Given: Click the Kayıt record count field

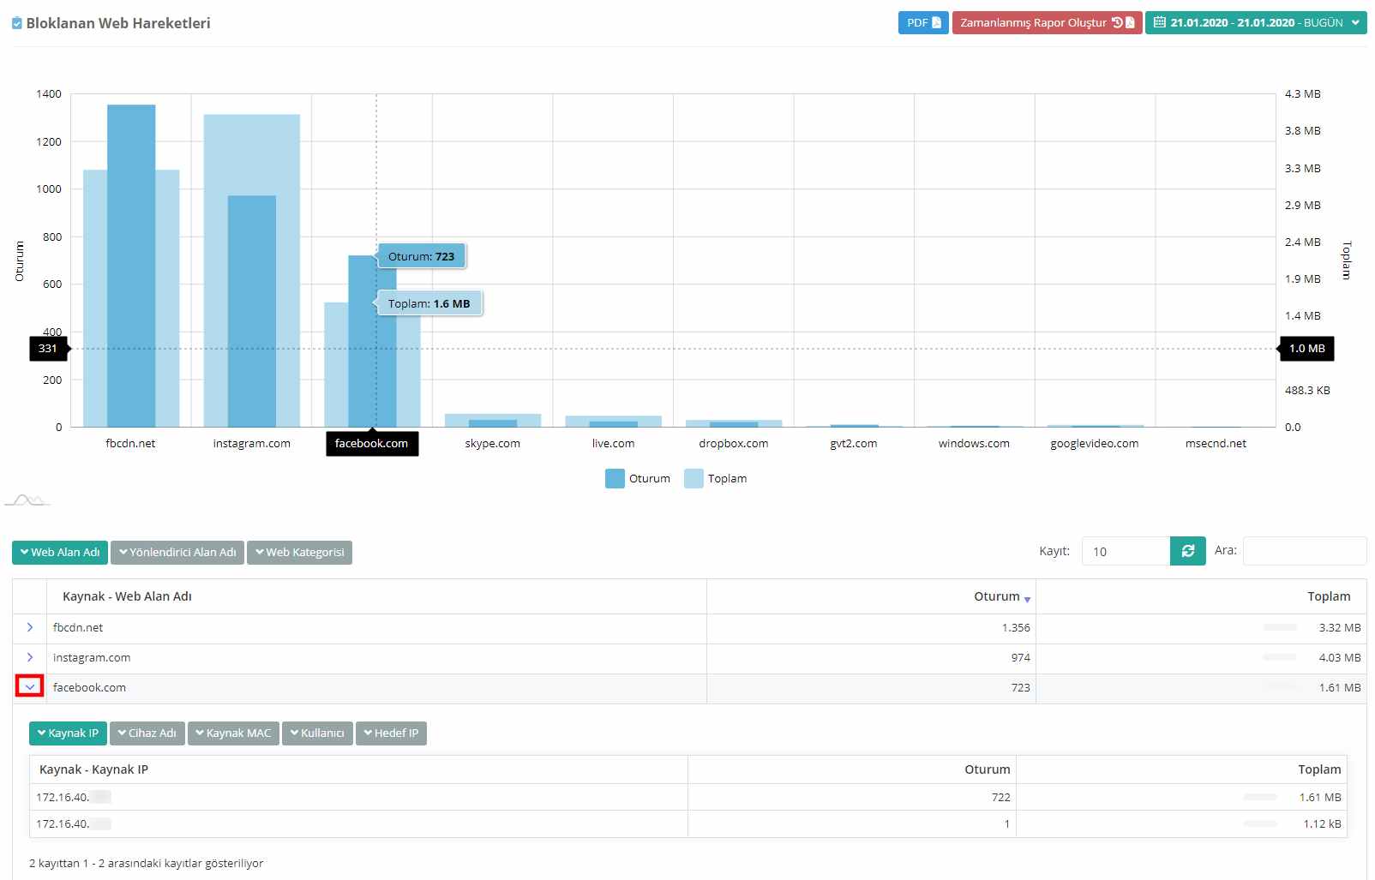Looking at the screenshot, I should (x=1125, y=552).
